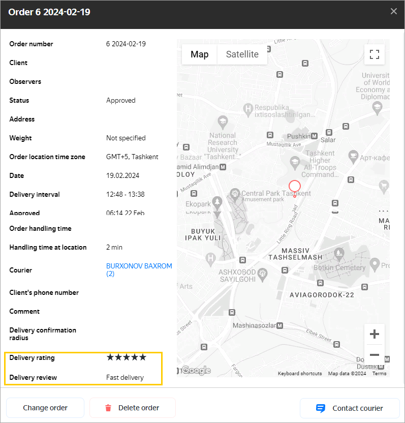Open the map Terms link

(379, 374)
